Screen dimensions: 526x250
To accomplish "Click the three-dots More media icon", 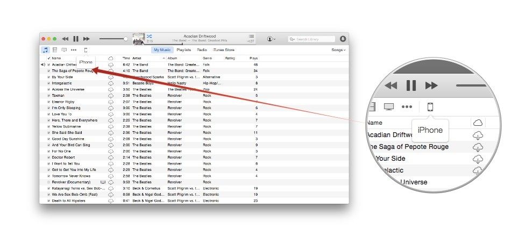I will coord(74,50).
